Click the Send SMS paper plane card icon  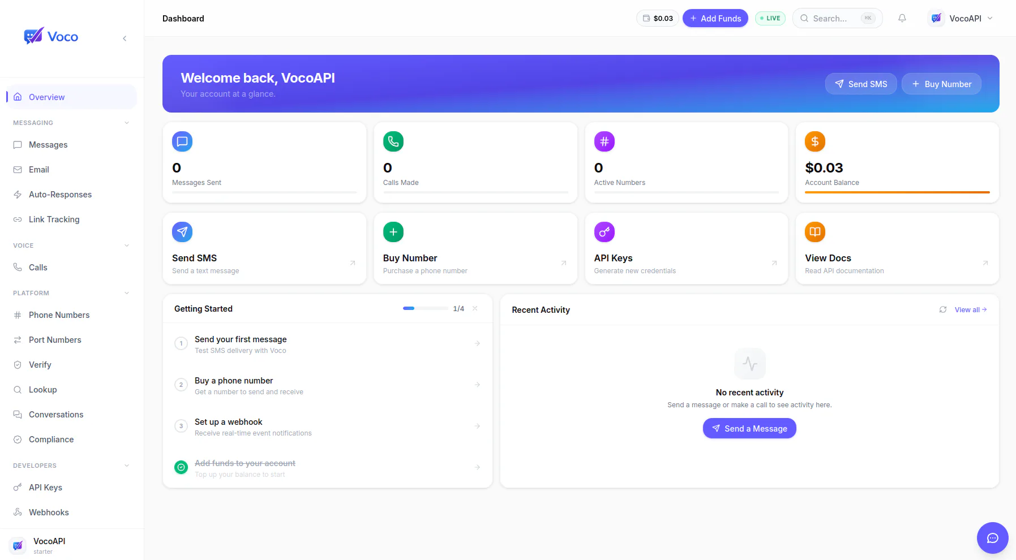(x=182, y=232)
